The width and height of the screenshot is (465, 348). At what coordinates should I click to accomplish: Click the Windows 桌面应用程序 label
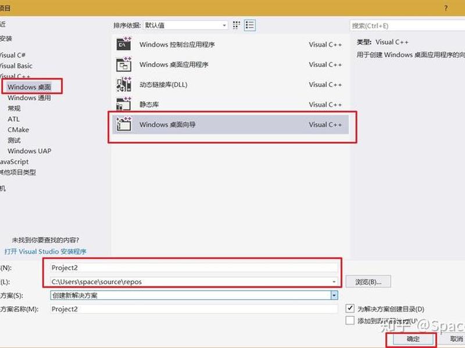click(174, 64)
